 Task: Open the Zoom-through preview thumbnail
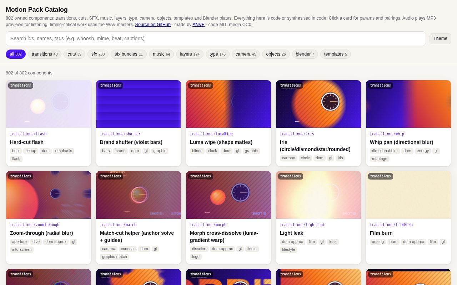click(49, 195)
